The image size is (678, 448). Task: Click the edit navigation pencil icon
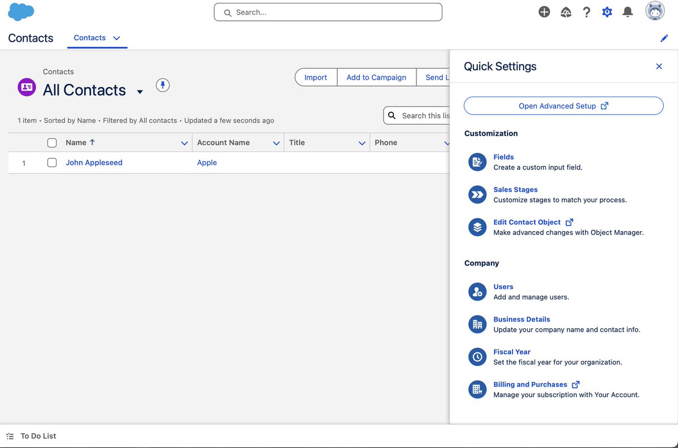pyautogui.click(x=664, y=38)
